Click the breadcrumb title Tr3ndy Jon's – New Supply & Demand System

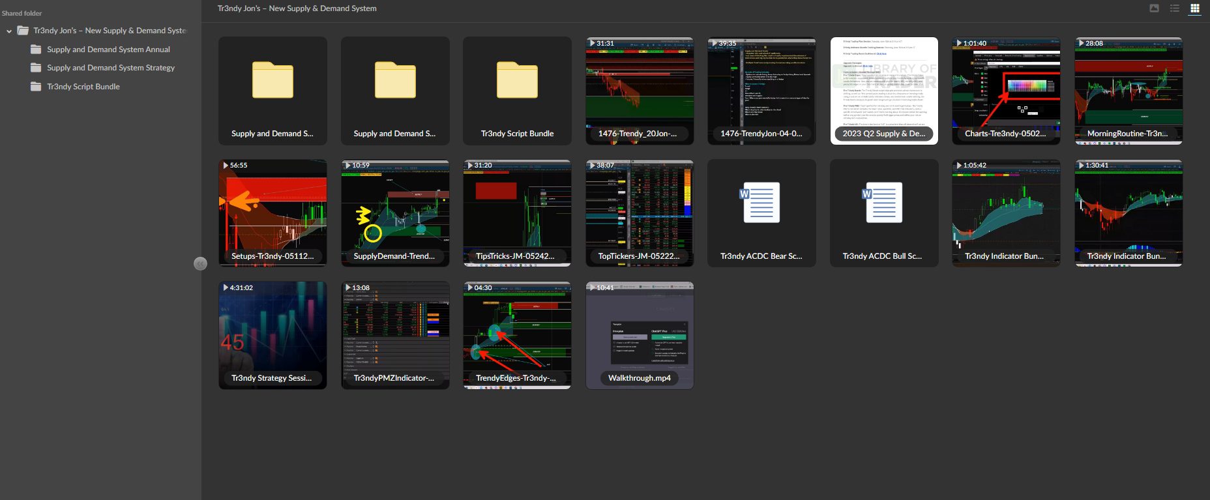tap(297, 8)
